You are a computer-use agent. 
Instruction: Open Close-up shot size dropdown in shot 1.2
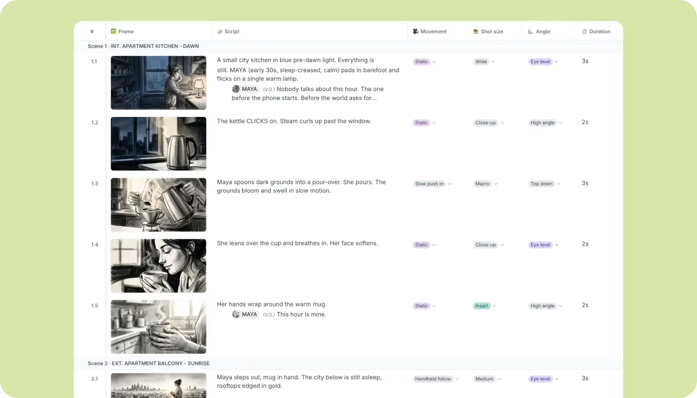[488, 123]
